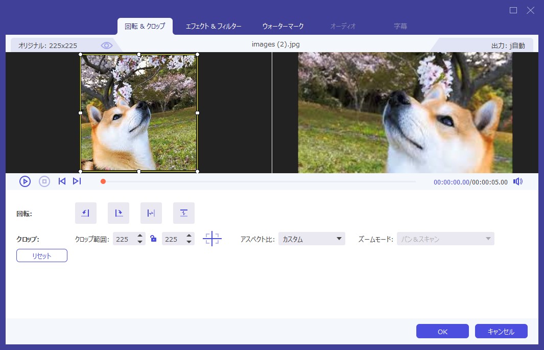
Task: Jump to next frame with skip-forward icon
Action: tap(77, 181)
